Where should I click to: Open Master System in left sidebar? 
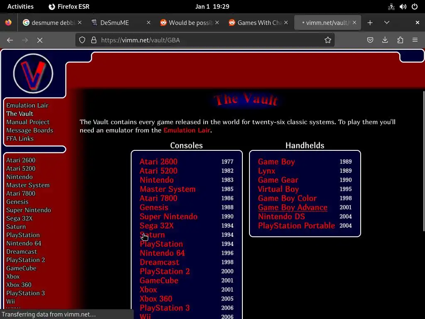point(28,185)
